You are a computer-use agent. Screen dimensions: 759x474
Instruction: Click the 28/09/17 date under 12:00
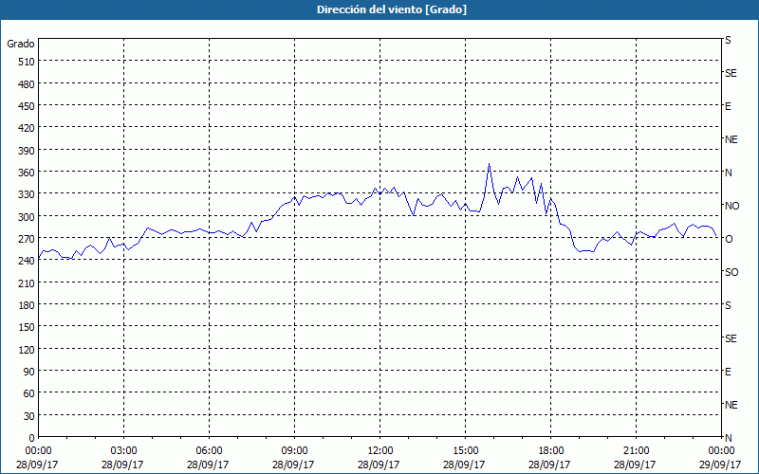click(379, 465)
